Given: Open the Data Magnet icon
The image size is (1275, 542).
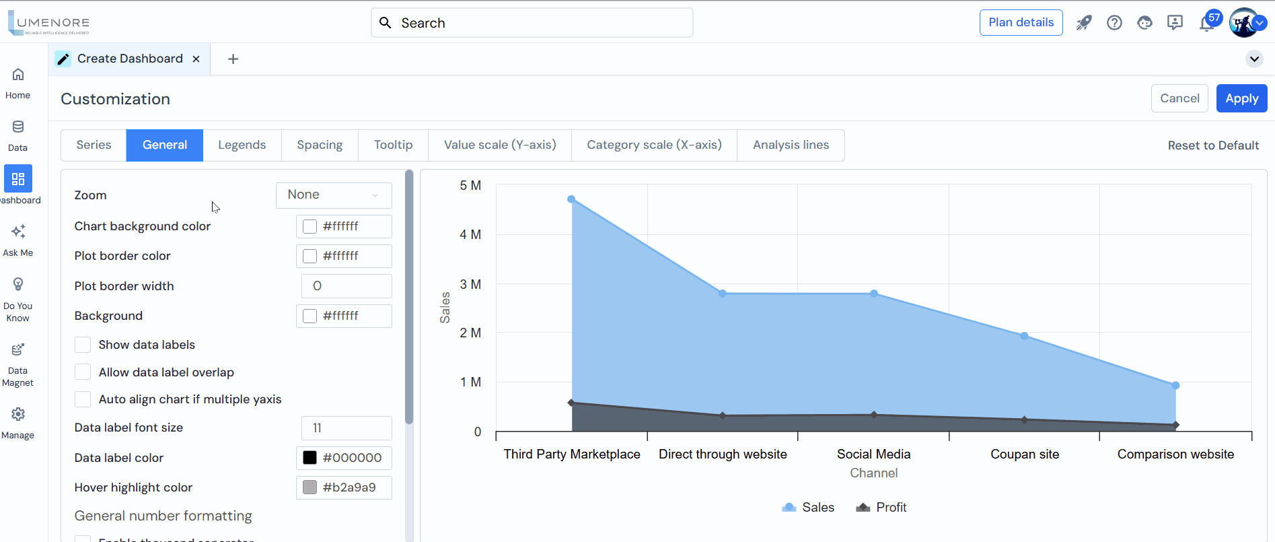Looking at the screenshot, I should (x=18, y=350).
